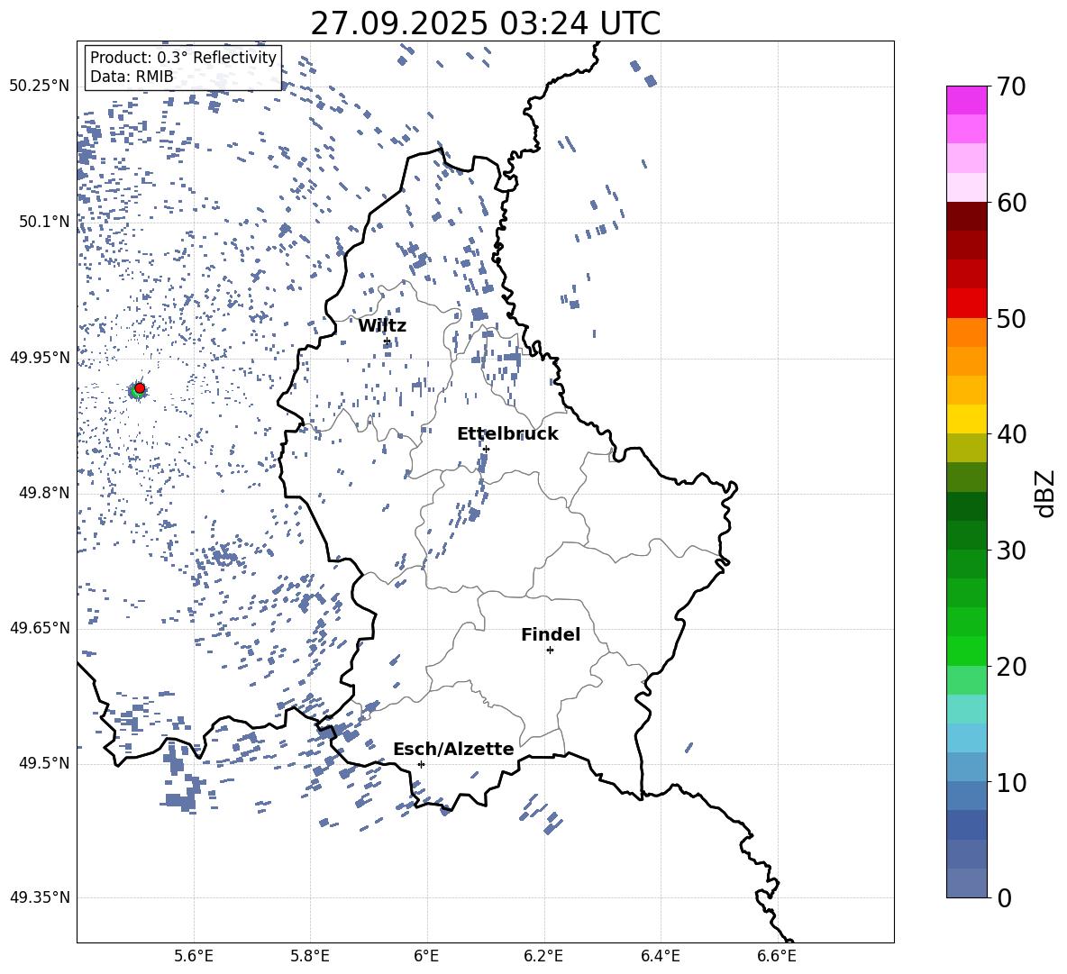1067x974 pixels.
Task: Click the orange swatch just below 50
Action: point(966,332)
